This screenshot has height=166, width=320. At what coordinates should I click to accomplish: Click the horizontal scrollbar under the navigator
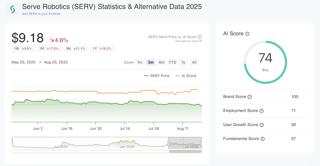[185, 151]
